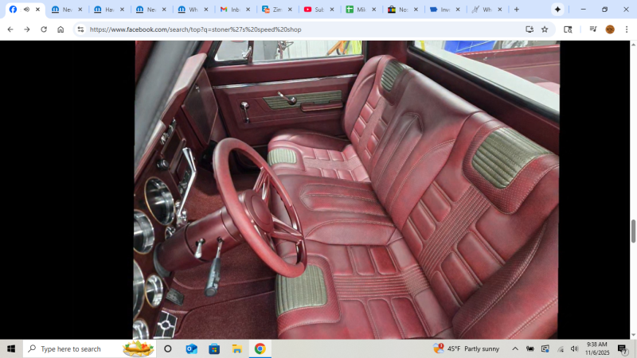Open the media controls icon in toolbar
The image size is (637, 358).
click(x=592, y=29)
